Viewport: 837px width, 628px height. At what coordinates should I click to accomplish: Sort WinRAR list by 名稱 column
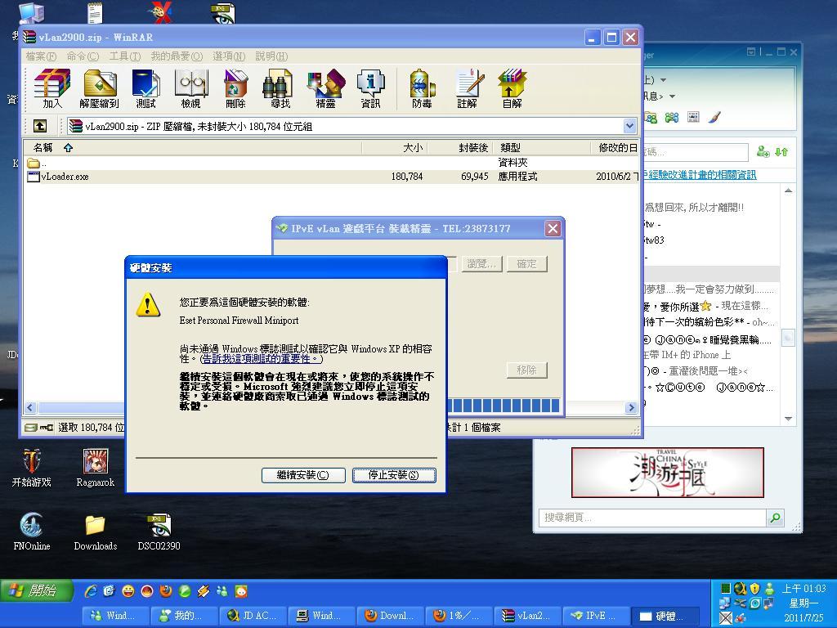(192, 147)
